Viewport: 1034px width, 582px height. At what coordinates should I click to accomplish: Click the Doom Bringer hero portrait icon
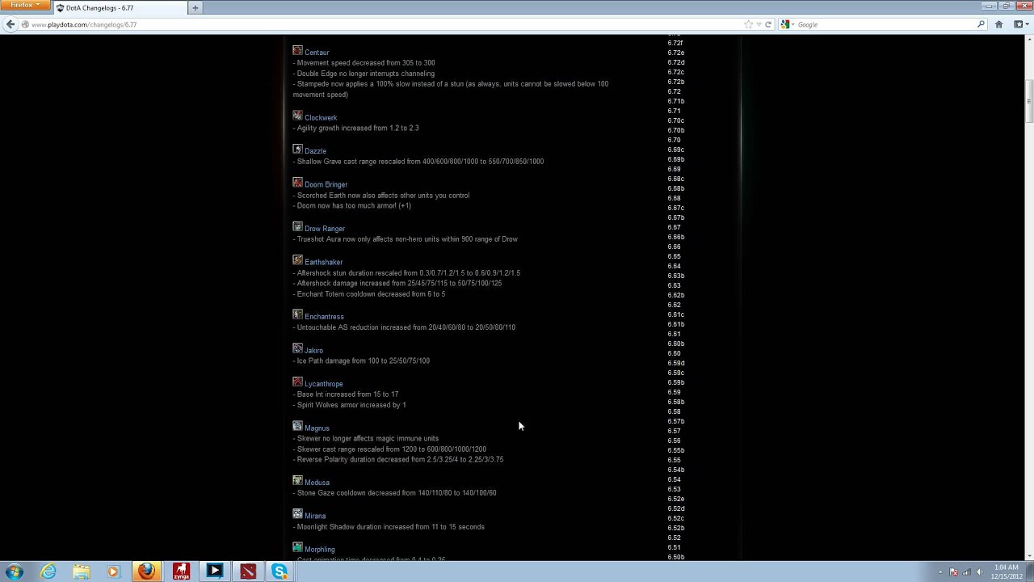point(297,183)
